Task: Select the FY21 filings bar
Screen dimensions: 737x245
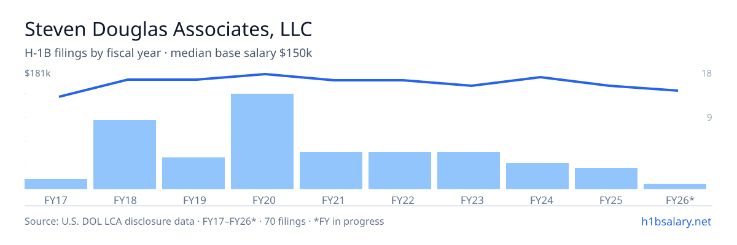Action: click(x=331, y=170)
